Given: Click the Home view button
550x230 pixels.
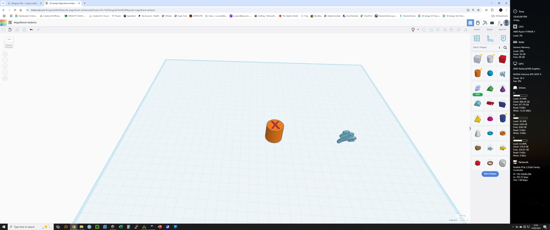Looking at the screenshot, I should coord(5,54).
